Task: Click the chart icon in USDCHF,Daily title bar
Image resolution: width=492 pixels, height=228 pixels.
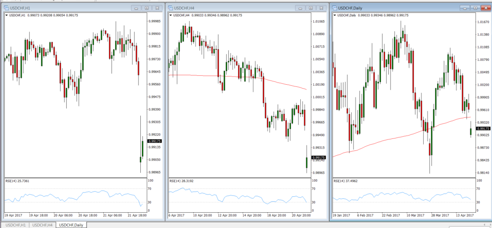Action: [334, 8]
